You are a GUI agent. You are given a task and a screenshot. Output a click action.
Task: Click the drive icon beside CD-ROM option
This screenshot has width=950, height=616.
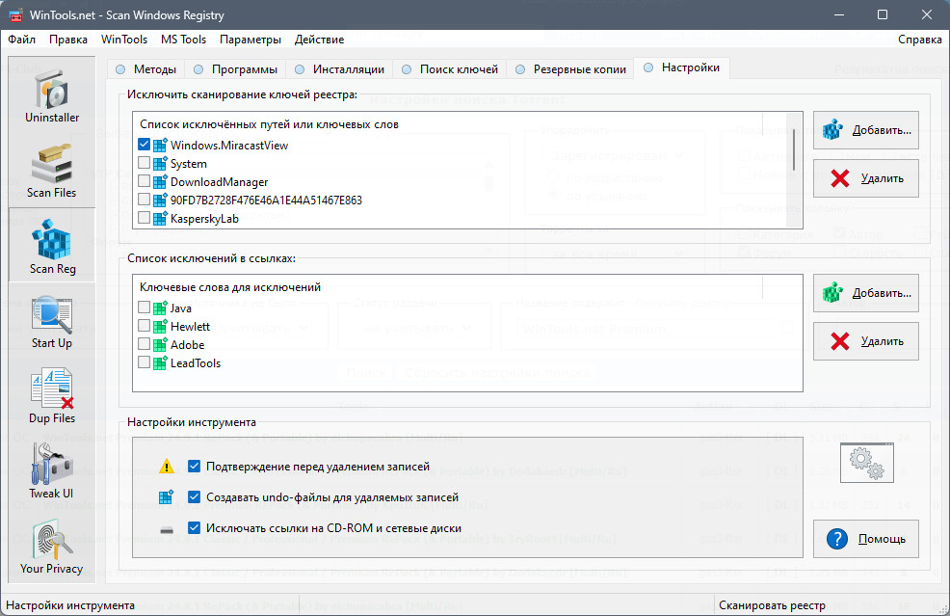click(166, 530)
